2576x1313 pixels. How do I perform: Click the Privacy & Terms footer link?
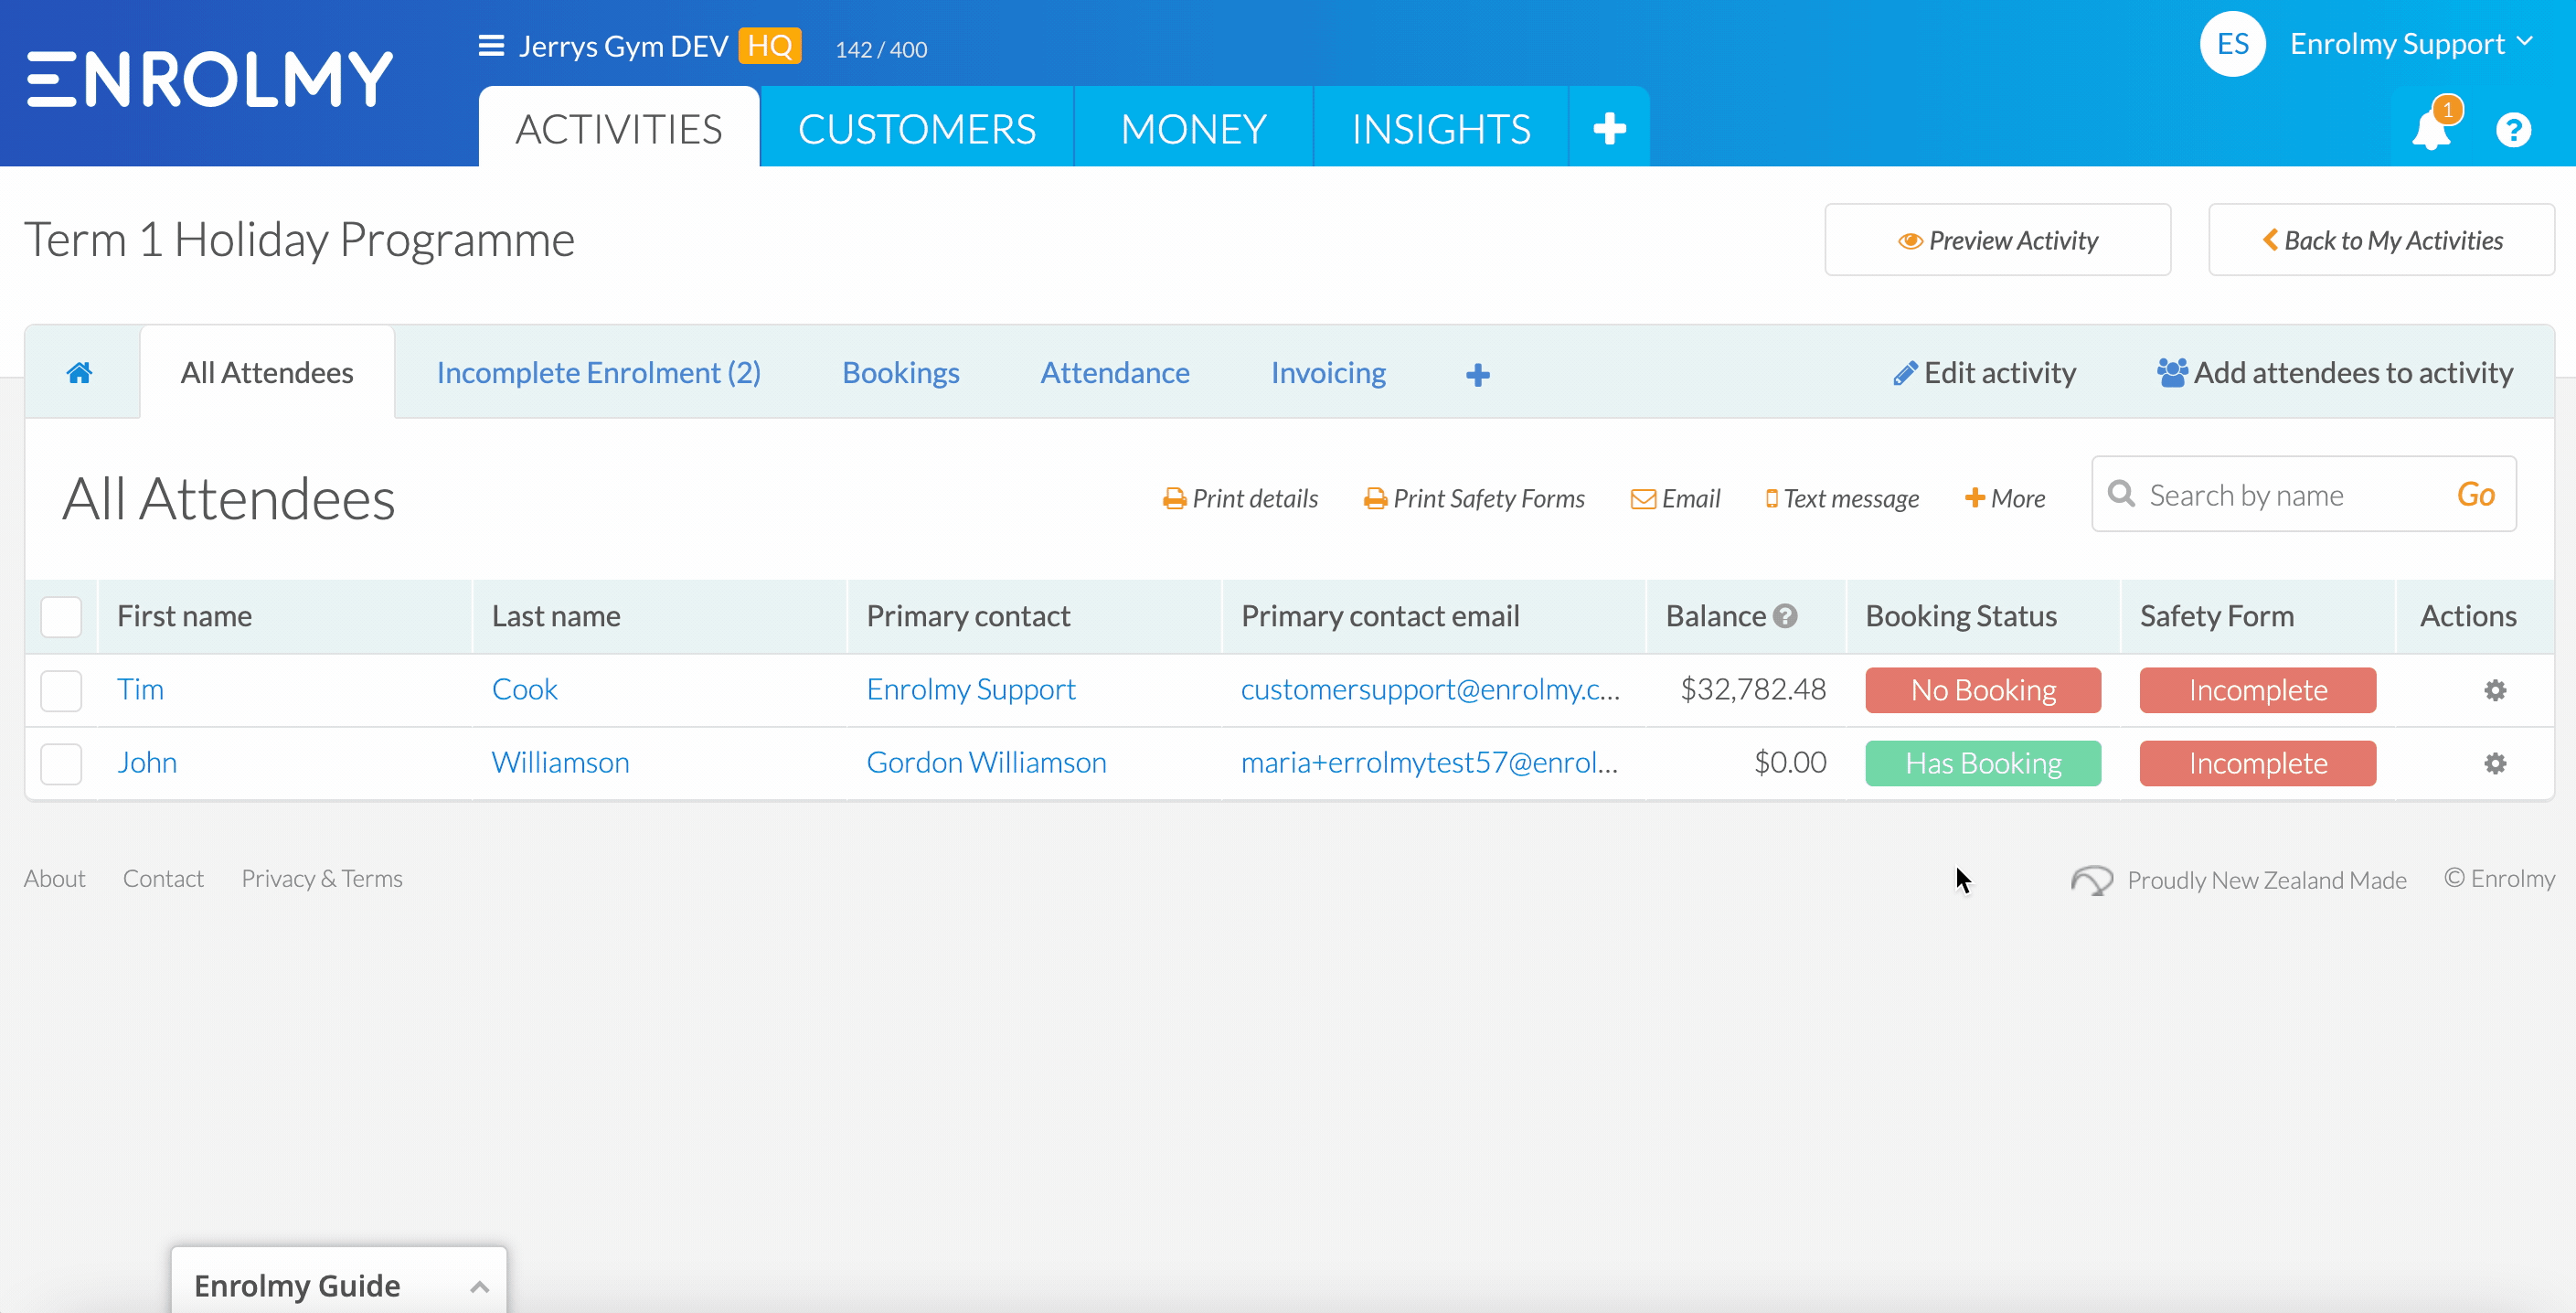pyautogui.click(x=322, y=878)
